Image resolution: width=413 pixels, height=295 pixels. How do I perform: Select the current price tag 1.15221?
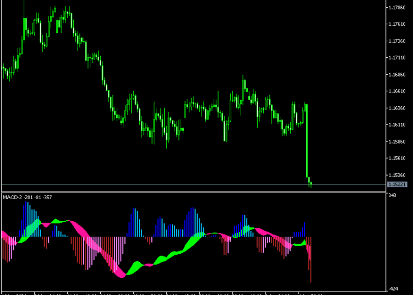397,184
